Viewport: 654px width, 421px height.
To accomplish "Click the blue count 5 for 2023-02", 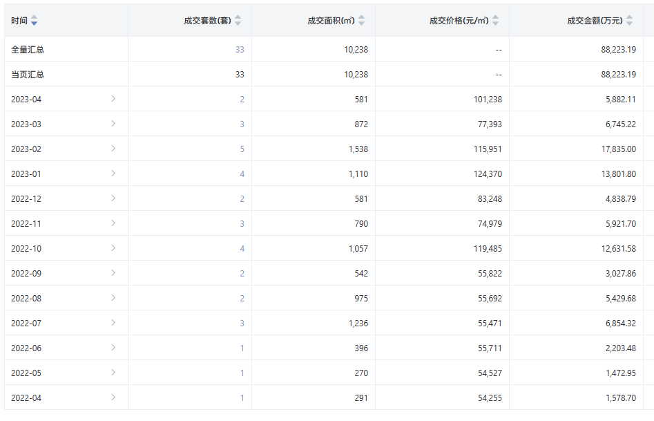I will 241,149.
